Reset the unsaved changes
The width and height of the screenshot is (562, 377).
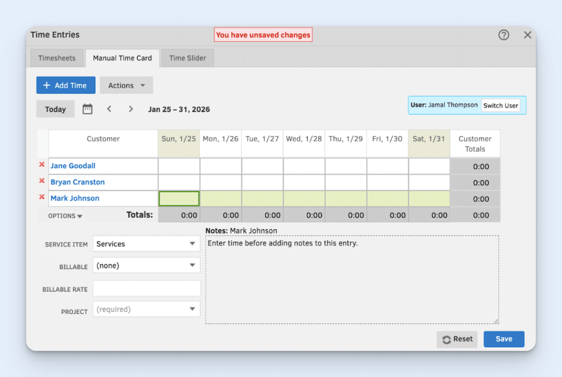pos(457,339)
